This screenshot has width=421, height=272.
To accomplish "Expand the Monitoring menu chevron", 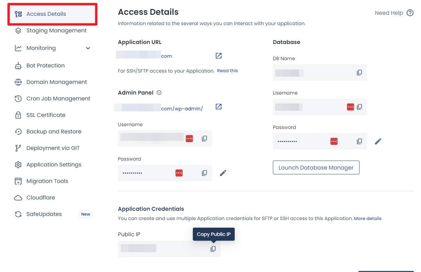I will [88, 48].
